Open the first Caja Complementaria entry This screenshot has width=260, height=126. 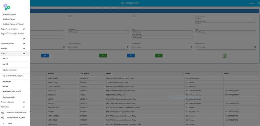(10, 70)
